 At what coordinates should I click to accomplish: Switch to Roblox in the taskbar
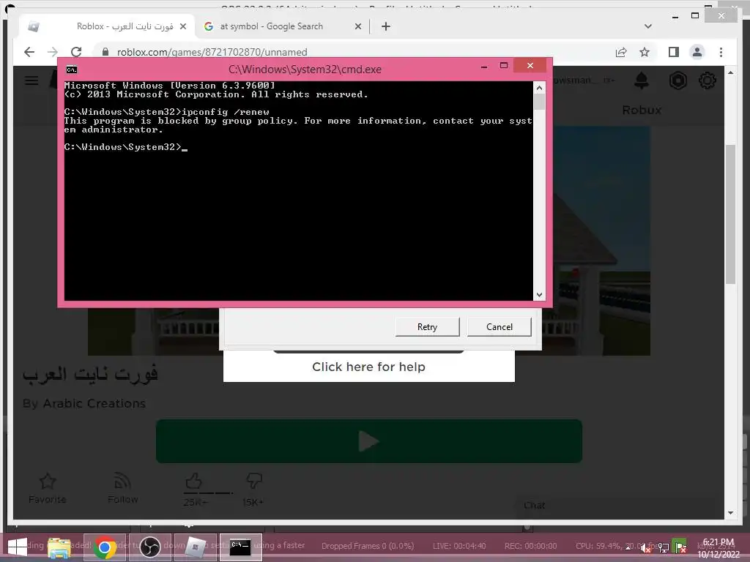(195, 547)
